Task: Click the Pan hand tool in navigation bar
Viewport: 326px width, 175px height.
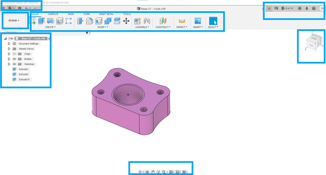Action: click(153, 172)
